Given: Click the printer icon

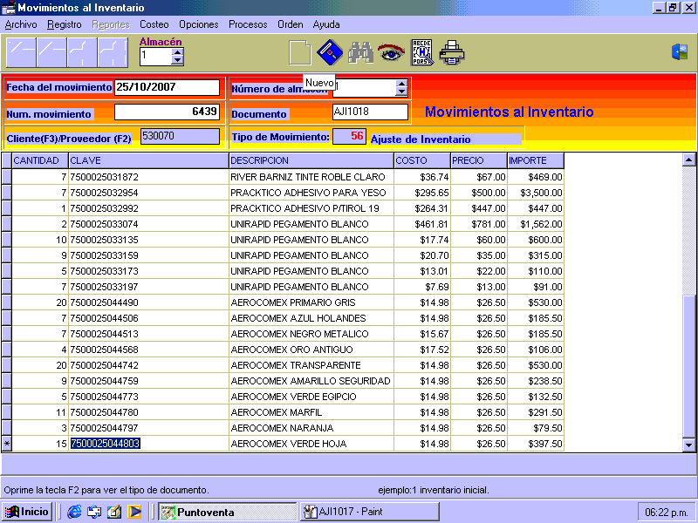Looking at the screenshot, I should coord(452,53).
